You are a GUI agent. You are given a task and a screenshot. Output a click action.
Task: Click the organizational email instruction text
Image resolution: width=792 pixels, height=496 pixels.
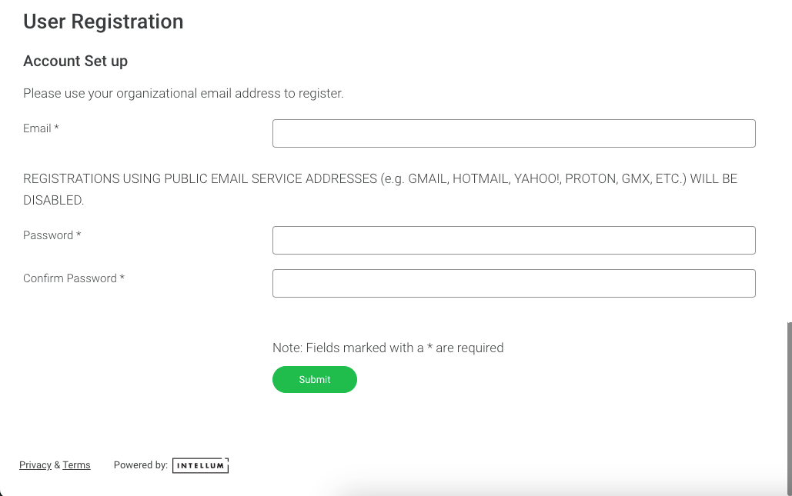[x=183, y=93]
